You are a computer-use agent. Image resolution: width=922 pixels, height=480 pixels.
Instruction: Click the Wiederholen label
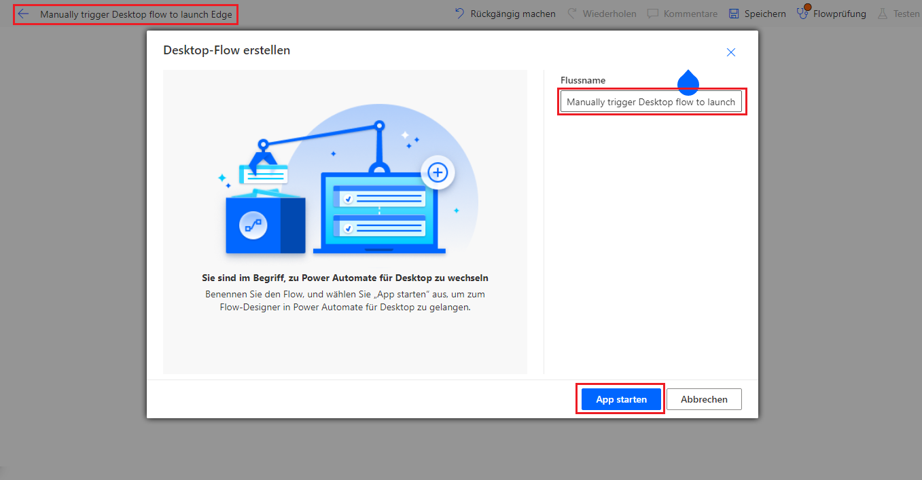609,14
